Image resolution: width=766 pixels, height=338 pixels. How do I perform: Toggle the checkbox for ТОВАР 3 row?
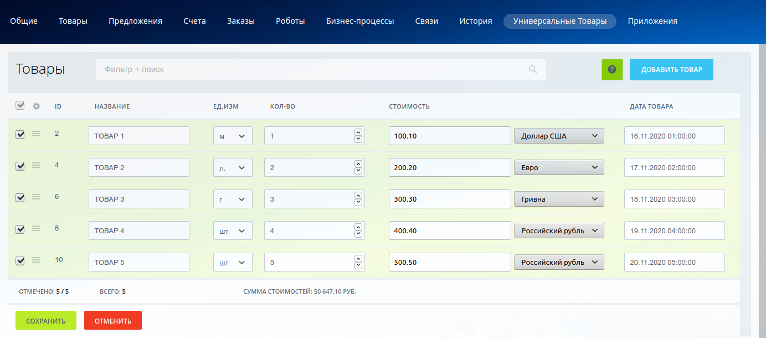[x=20, y=198]
